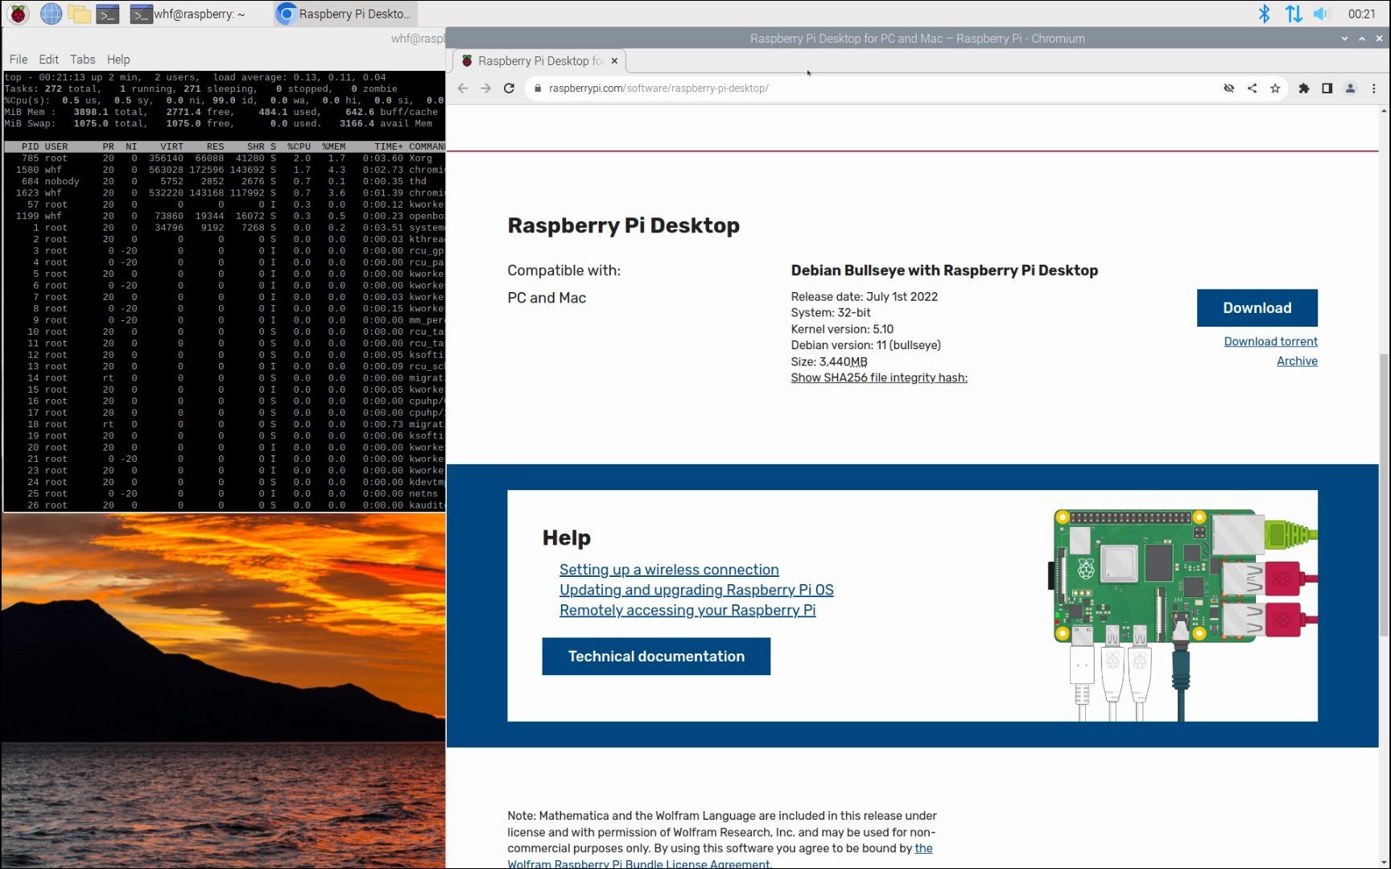Open Setting up a wireless connection link
Viewport: 1391px width, 869px height.
coord(669,570)
